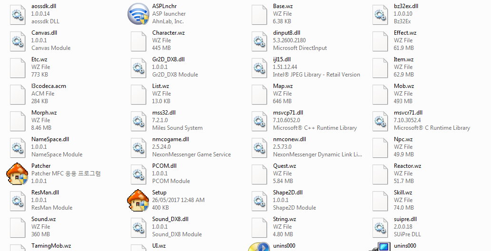Click the aossdk.dll gear file icon
Viewport: 491px width, 251px height.
pyautogui.click(x=18, y=14)
